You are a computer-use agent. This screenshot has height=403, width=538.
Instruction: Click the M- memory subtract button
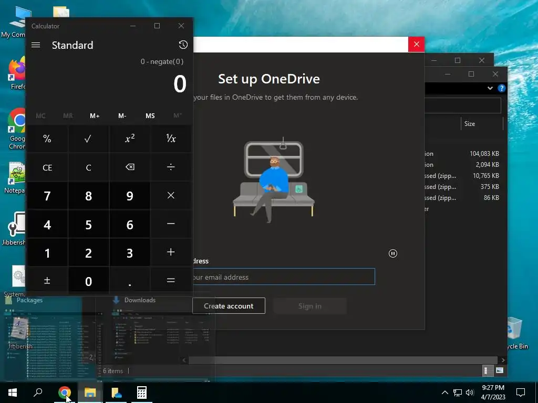click(x=122, y=116)
